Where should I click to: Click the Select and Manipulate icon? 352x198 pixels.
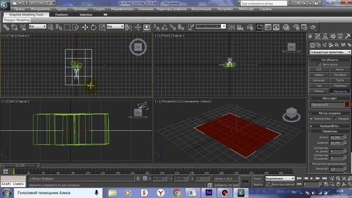[138, 28]
